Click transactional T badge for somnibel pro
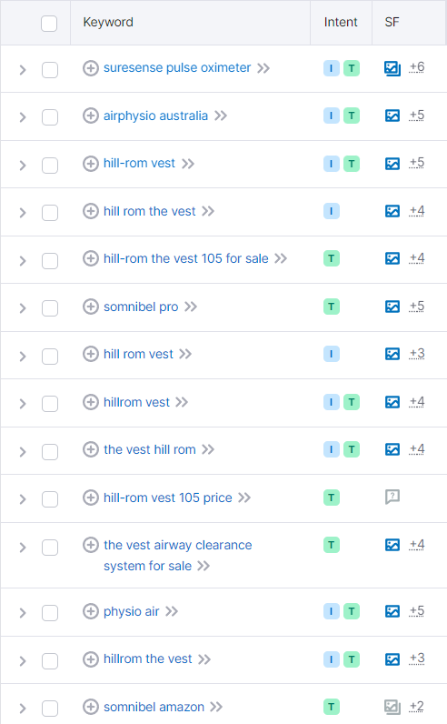The image size is (447, 724). (x=332, y=307)
